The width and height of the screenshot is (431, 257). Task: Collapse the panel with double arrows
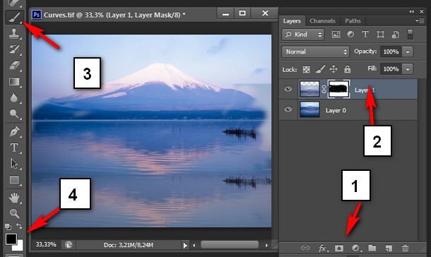(411, 11)
